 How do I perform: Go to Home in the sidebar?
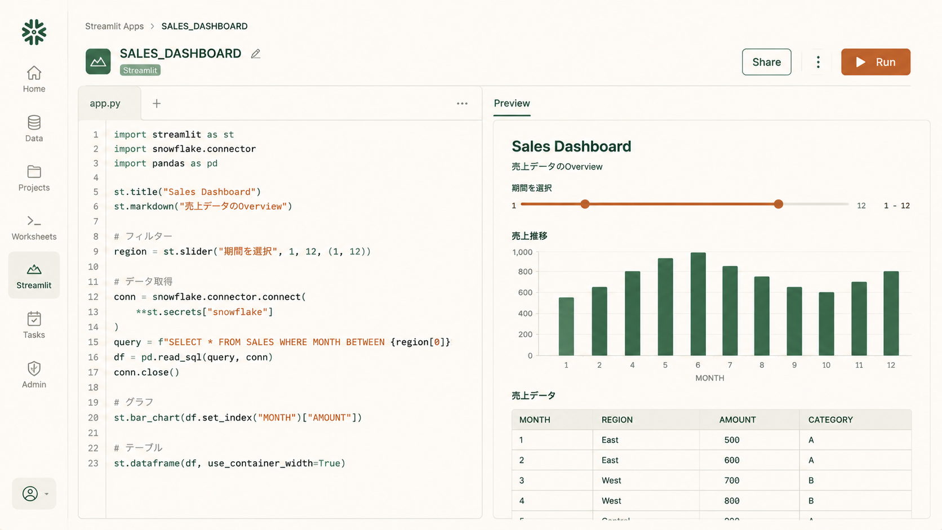(x=34, y=79)
